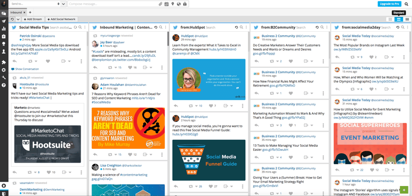
Task: Expand retweet options on Hootsuite MarketoChat tweet
Action: coord(35,172)
